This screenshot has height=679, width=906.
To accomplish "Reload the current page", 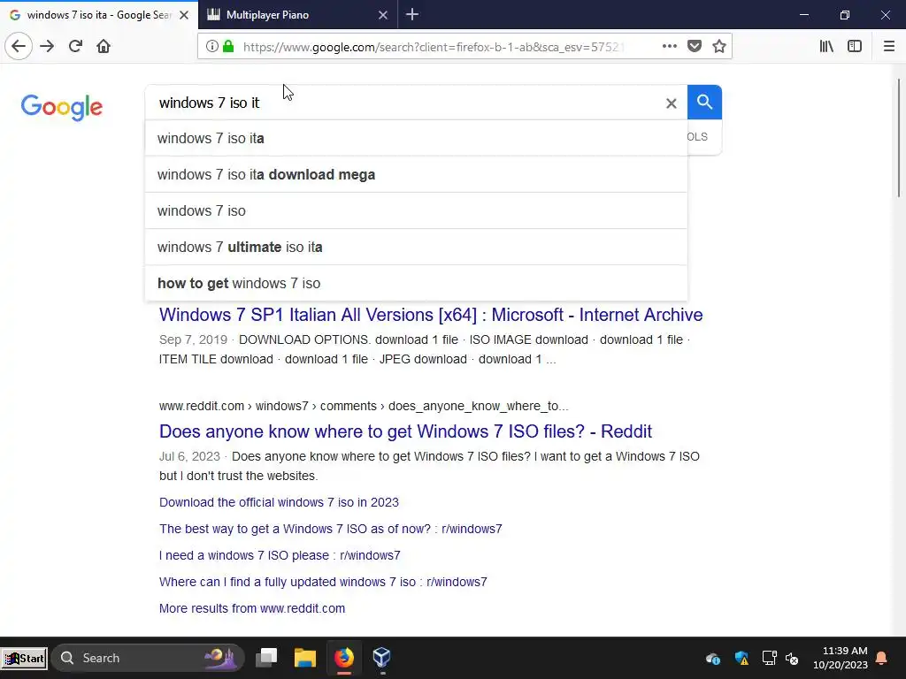I will pos(75,46).
